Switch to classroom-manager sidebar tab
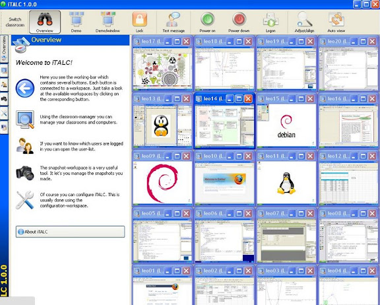This screenshot has width=380, height=305. click(4, 71)
